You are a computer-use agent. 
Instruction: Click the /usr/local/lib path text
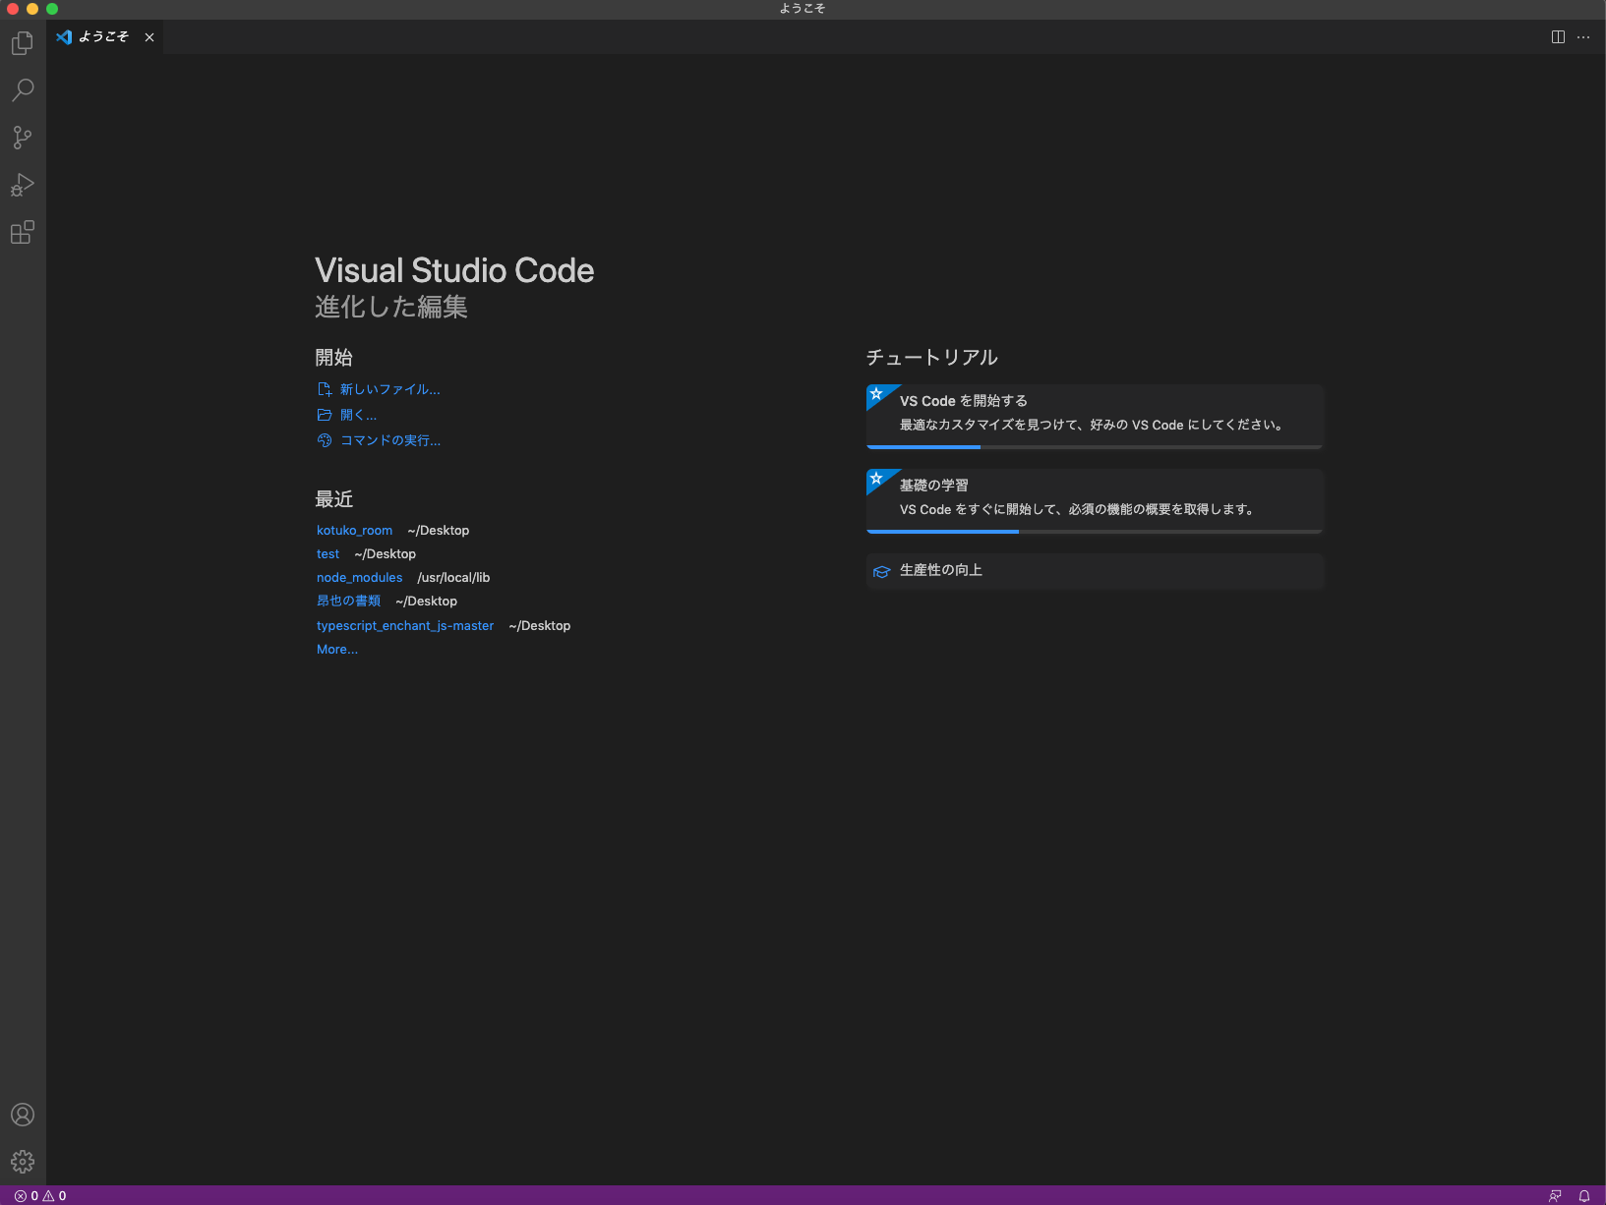tap(453, 578)
